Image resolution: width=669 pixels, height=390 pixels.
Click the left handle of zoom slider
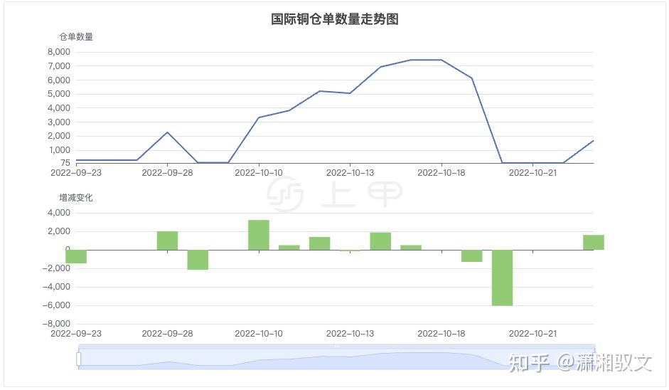[x=79, y=359]
